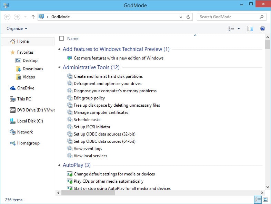
Task: Click the Edit group policy icon
Action: 70,98
